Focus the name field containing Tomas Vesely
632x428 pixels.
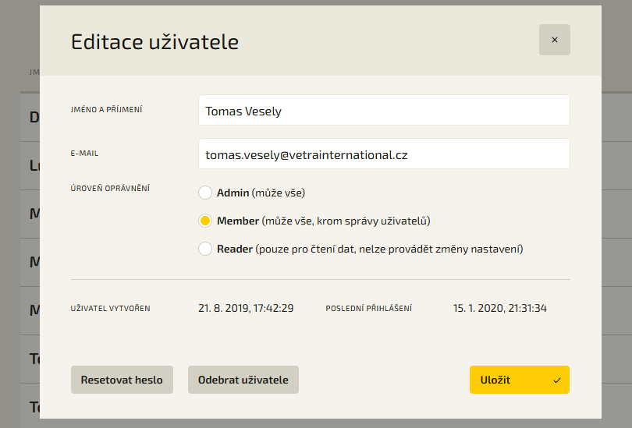[x=384, y=111]
